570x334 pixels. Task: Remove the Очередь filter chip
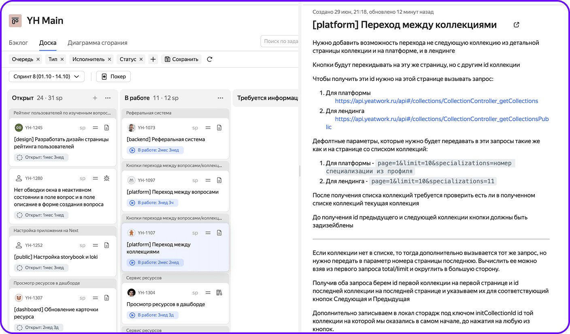pyautogui.click(x=38, y=59)
